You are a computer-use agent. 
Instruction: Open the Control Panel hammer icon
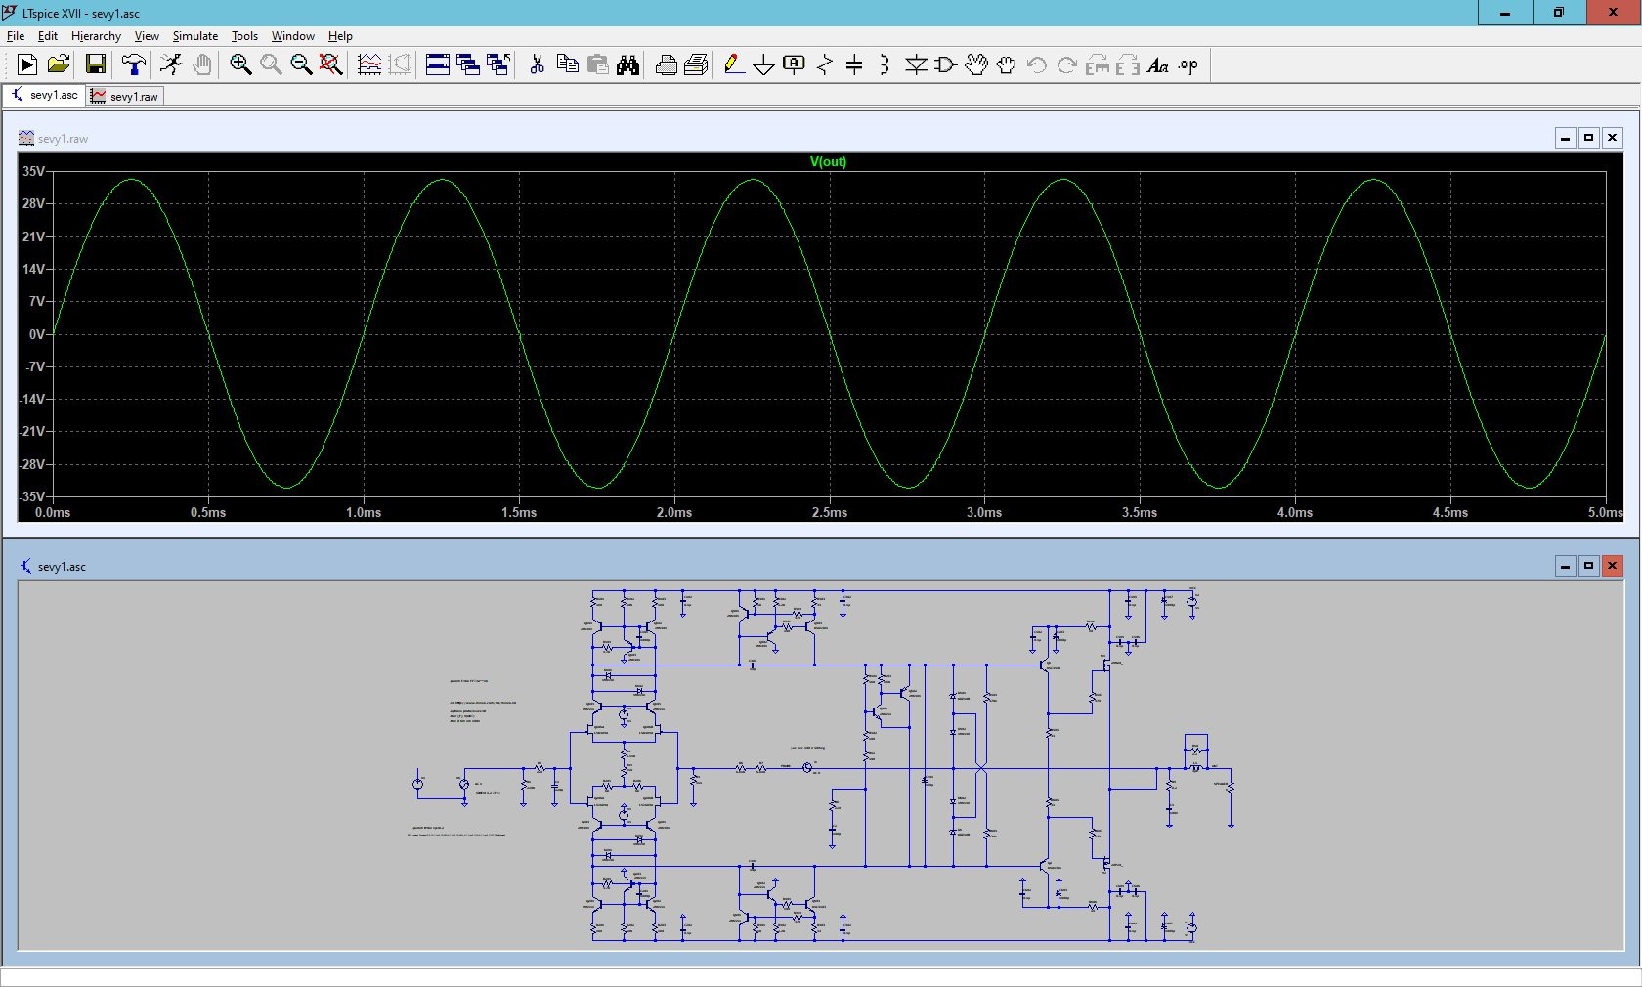(134, 64)
